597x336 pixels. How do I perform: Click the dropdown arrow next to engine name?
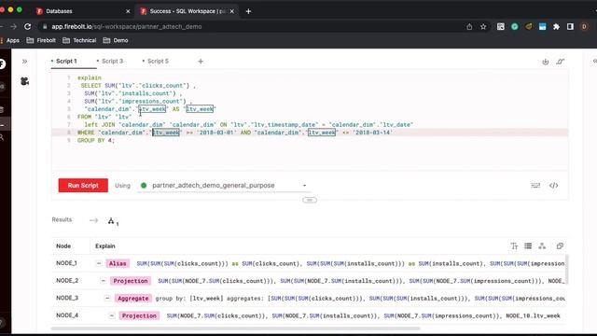304,186
